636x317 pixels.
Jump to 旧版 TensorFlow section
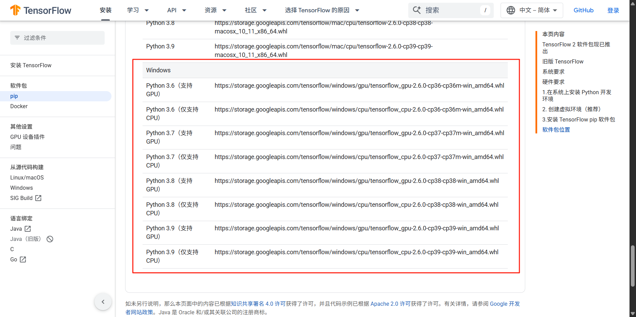tap(563, 61)
